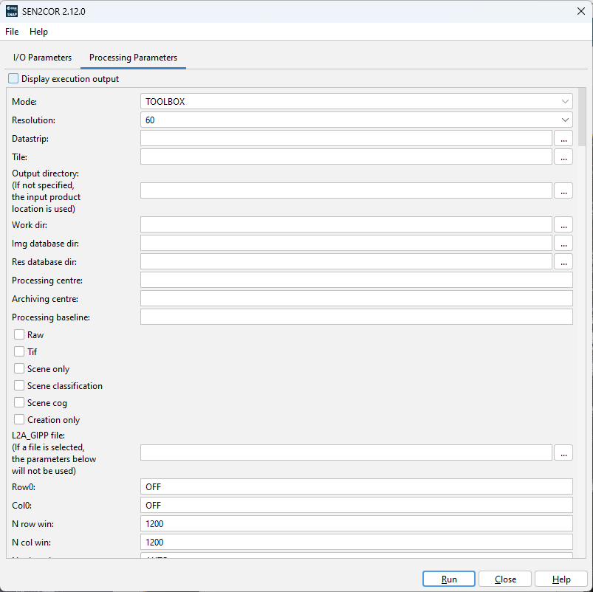This screenshot has height=592, width=593.
Task: Click the Run button
Action: (x=449, y=579)
